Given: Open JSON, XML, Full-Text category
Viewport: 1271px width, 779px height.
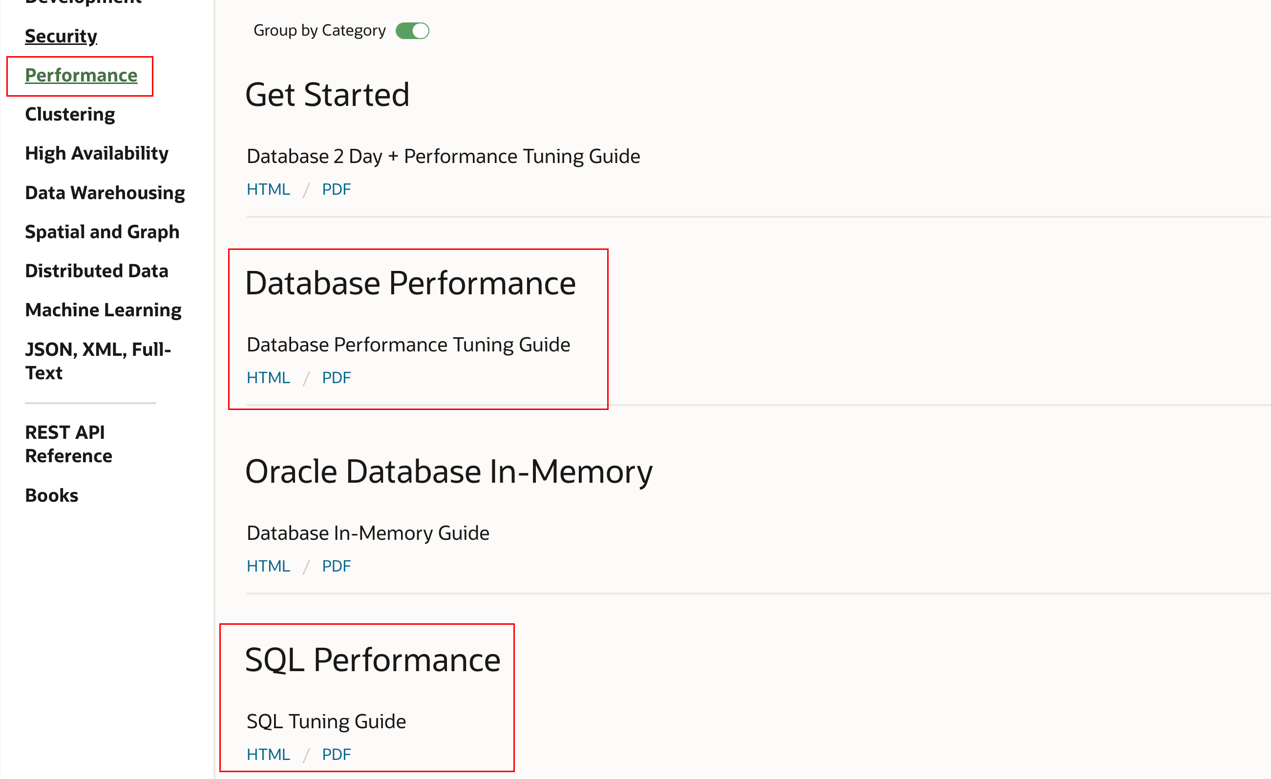Looking at the screenshot, I should pos(98,361).
